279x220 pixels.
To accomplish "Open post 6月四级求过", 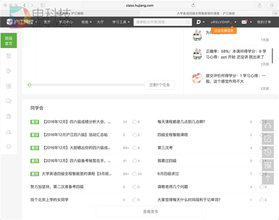I will point(168,174).
